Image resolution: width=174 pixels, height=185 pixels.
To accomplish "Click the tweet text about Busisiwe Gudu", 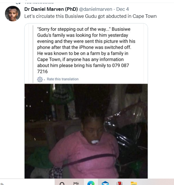I will click(x=90, y=16).
